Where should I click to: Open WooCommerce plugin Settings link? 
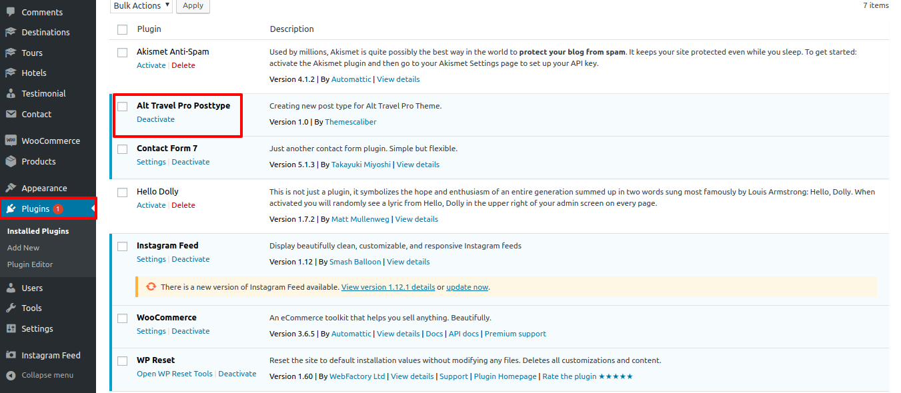pos(151,331)
